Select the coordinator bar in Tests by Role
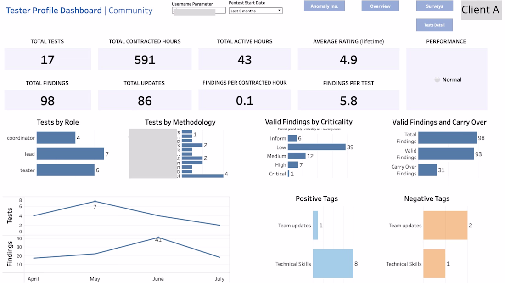This screenshot has height=283, width=505. 56,138
